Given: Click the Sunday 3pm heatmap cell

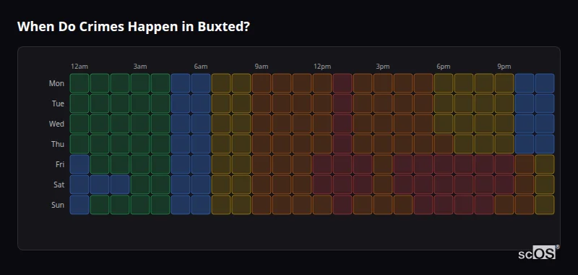Looking at the screenshot, I should click(383, 205).
